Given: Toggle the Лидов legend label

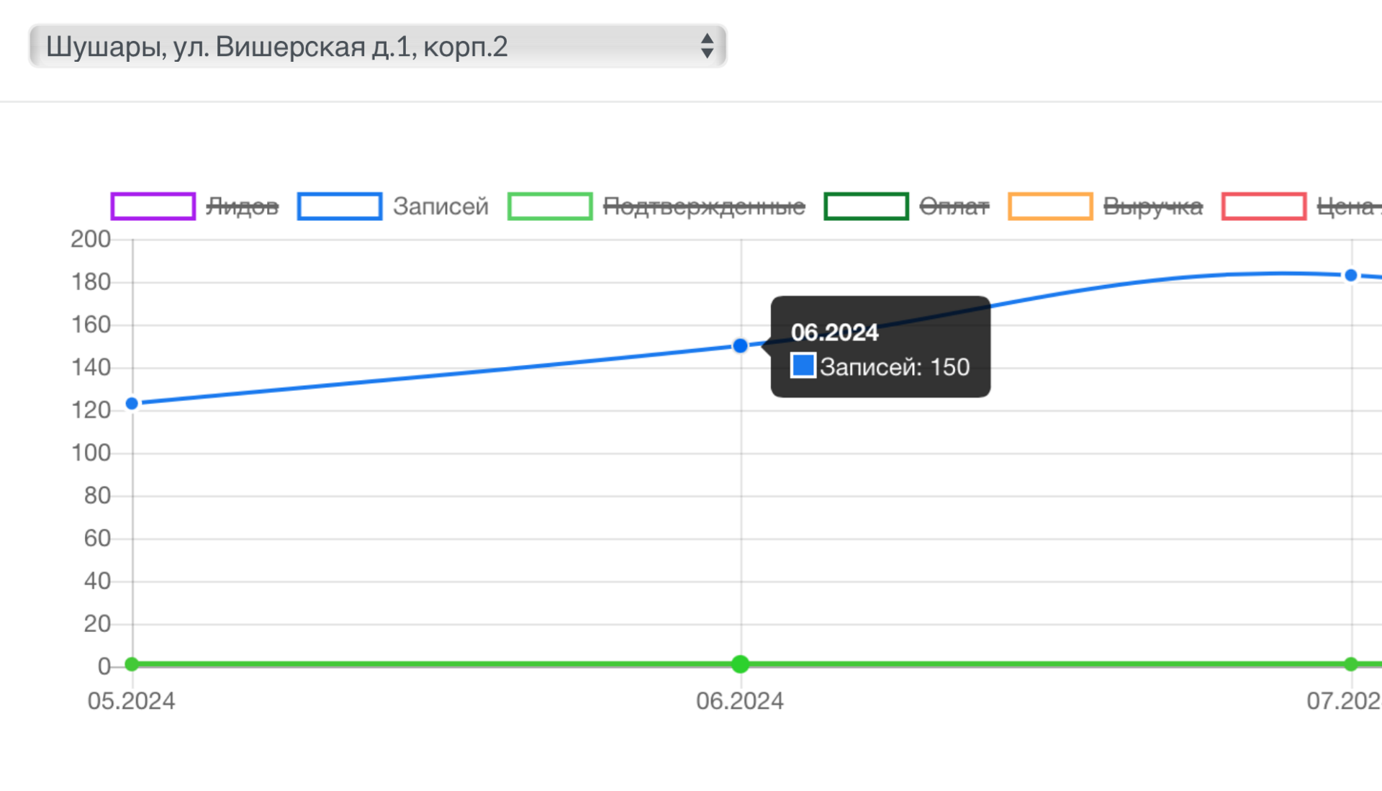Looking at the screenshot, I should pos(242,207).
